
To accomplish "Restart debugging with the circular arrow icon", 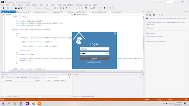I will 66,8.
